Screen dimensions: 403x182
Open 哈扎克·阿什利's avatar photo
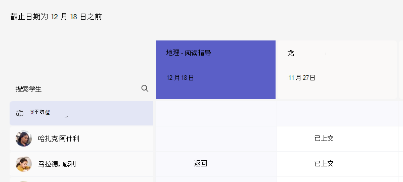coord(24,139)
